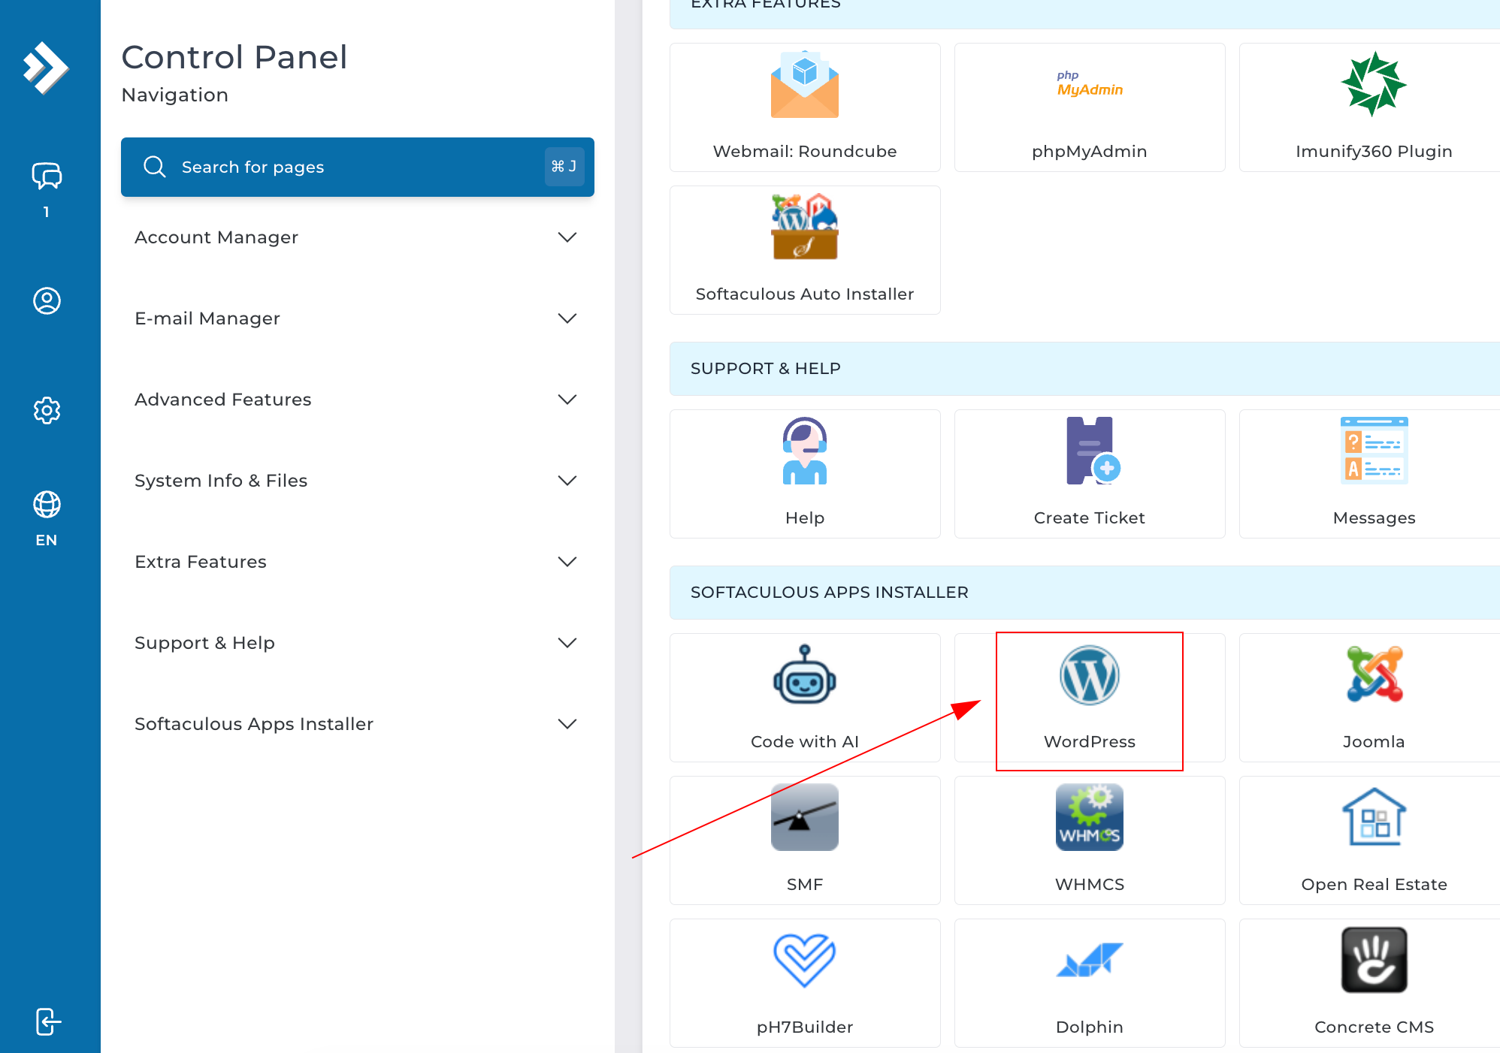
Task: Open the Account Manager menu item
Action: click(x=358, y=237)
